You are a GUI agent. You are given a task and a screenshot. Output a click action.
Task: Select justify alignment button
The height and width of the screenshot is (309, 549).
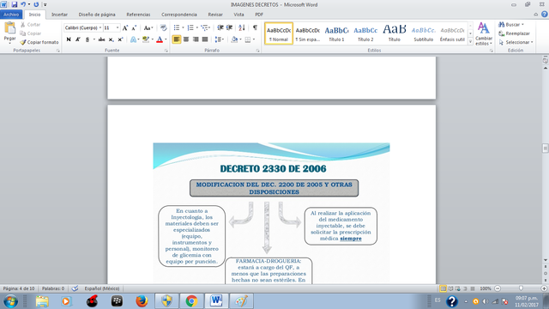pos(205,39)
